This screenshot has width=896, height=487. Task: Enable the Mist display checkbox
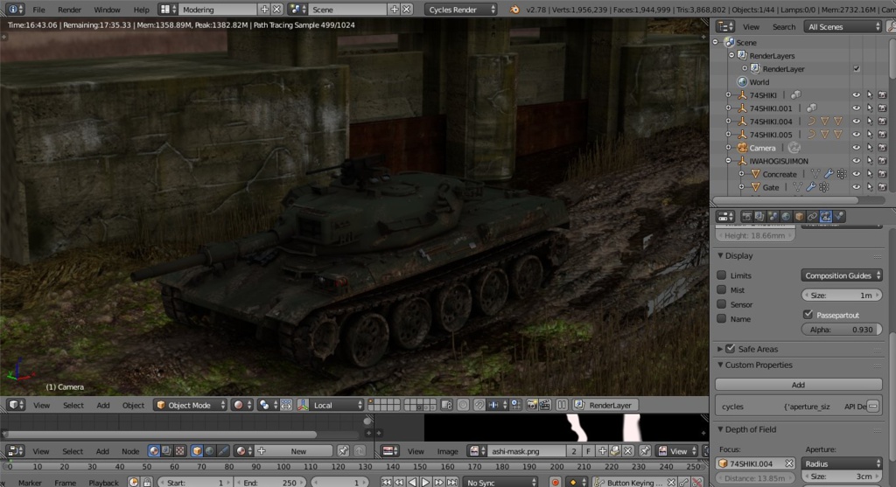(722, 289)
